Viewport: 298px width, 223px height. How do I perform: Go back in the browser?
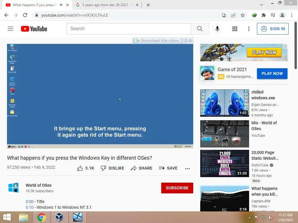[x=6, y=15]
